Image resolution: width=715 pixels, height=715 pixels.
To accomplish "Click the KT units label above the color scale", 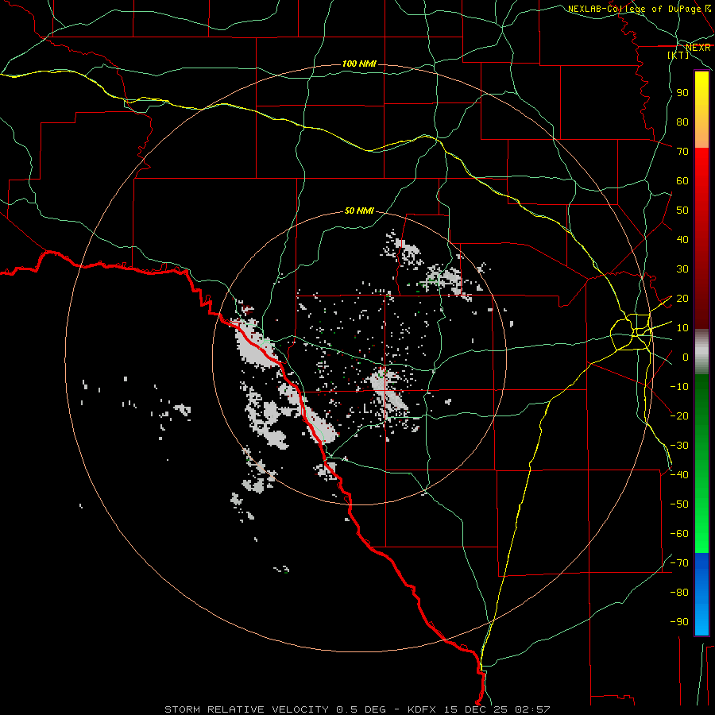I will [678, 55].
